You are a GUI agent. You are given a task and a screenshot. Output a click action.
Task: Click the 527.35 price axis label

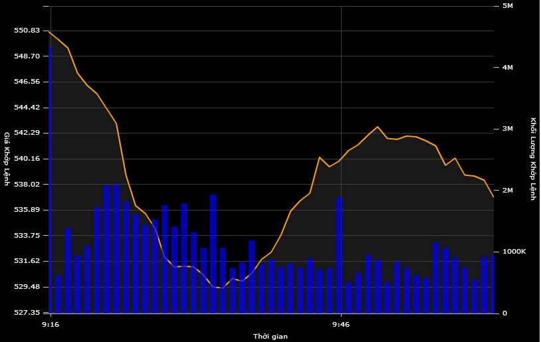pyautogui.click(x=27, y=312)
